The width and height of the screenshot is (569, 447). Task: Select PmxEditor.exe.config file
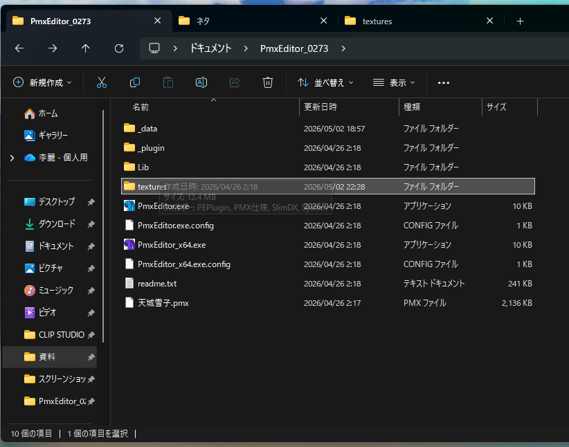point(328,226)
